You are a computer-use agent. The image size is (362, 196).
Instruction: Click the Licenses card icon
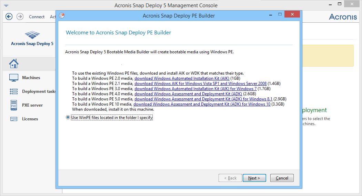(14, 119)
